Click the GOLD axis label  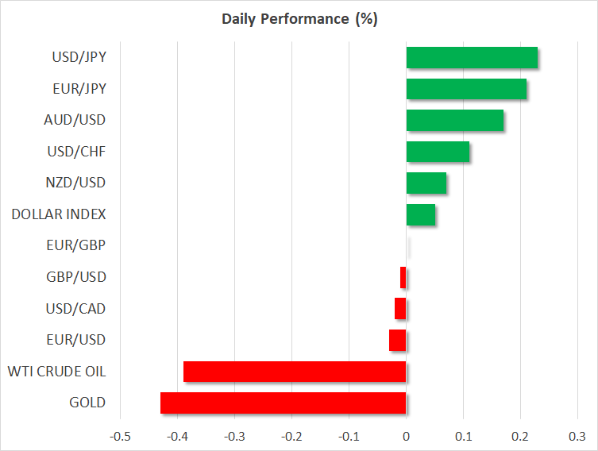(x=87, y=403)
